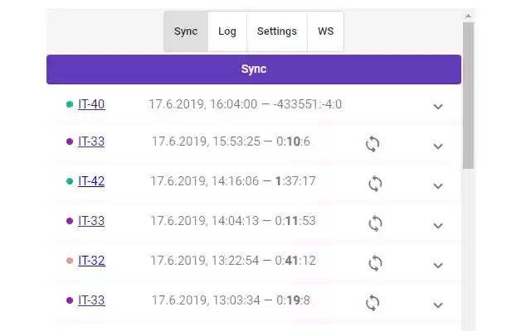Click the green dot beside IT-42

[x=70, y=181]
